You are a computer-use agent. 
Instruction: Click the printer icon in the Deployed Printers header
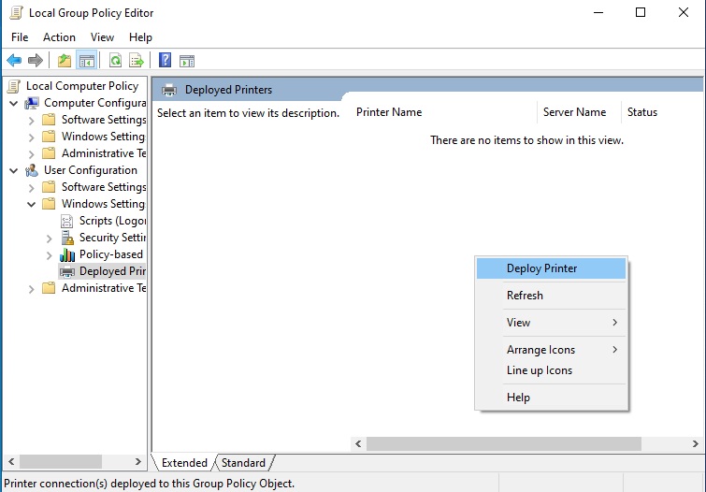tap(169, 90)
